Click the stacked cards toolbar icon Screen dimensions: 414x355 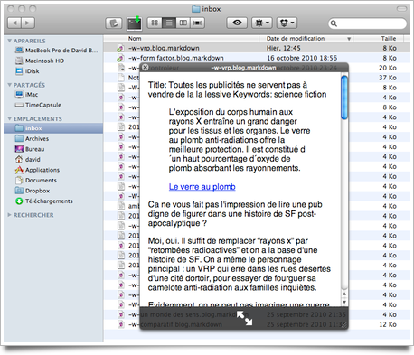pos(114,23)
